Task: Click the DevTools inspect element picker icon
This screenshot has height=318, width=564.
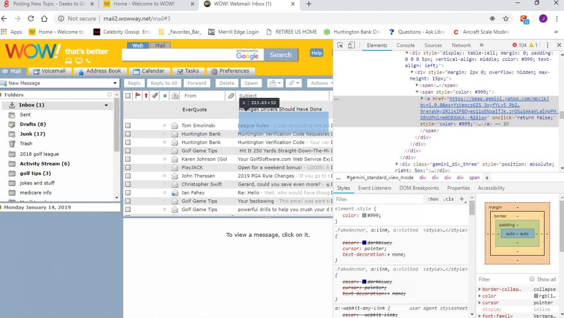Action: pos(340,45)
